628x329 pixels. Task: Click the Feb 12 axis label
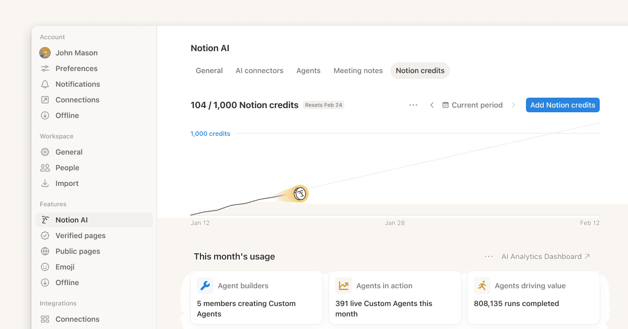(x=590, y=223)
